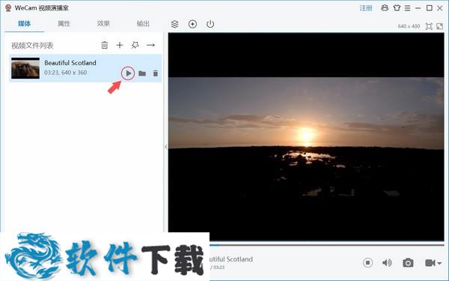This screenshot has height=281, width=449.
Task: Open the user account icon in the title bar
Action: coord(385,8)
